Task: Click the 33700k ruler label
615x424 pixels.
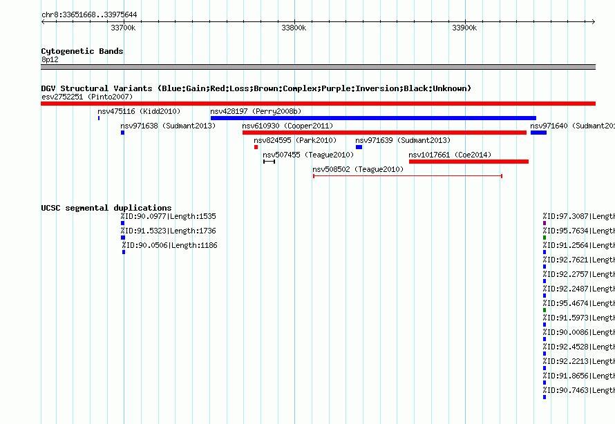Action: pos(123,28)
